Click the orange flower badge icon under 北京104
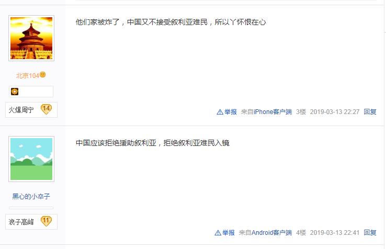This screenshot has height=249, width=386. pos(15,92)
